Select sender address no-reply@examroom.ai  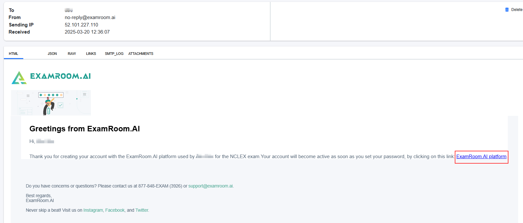click(90, 17)
